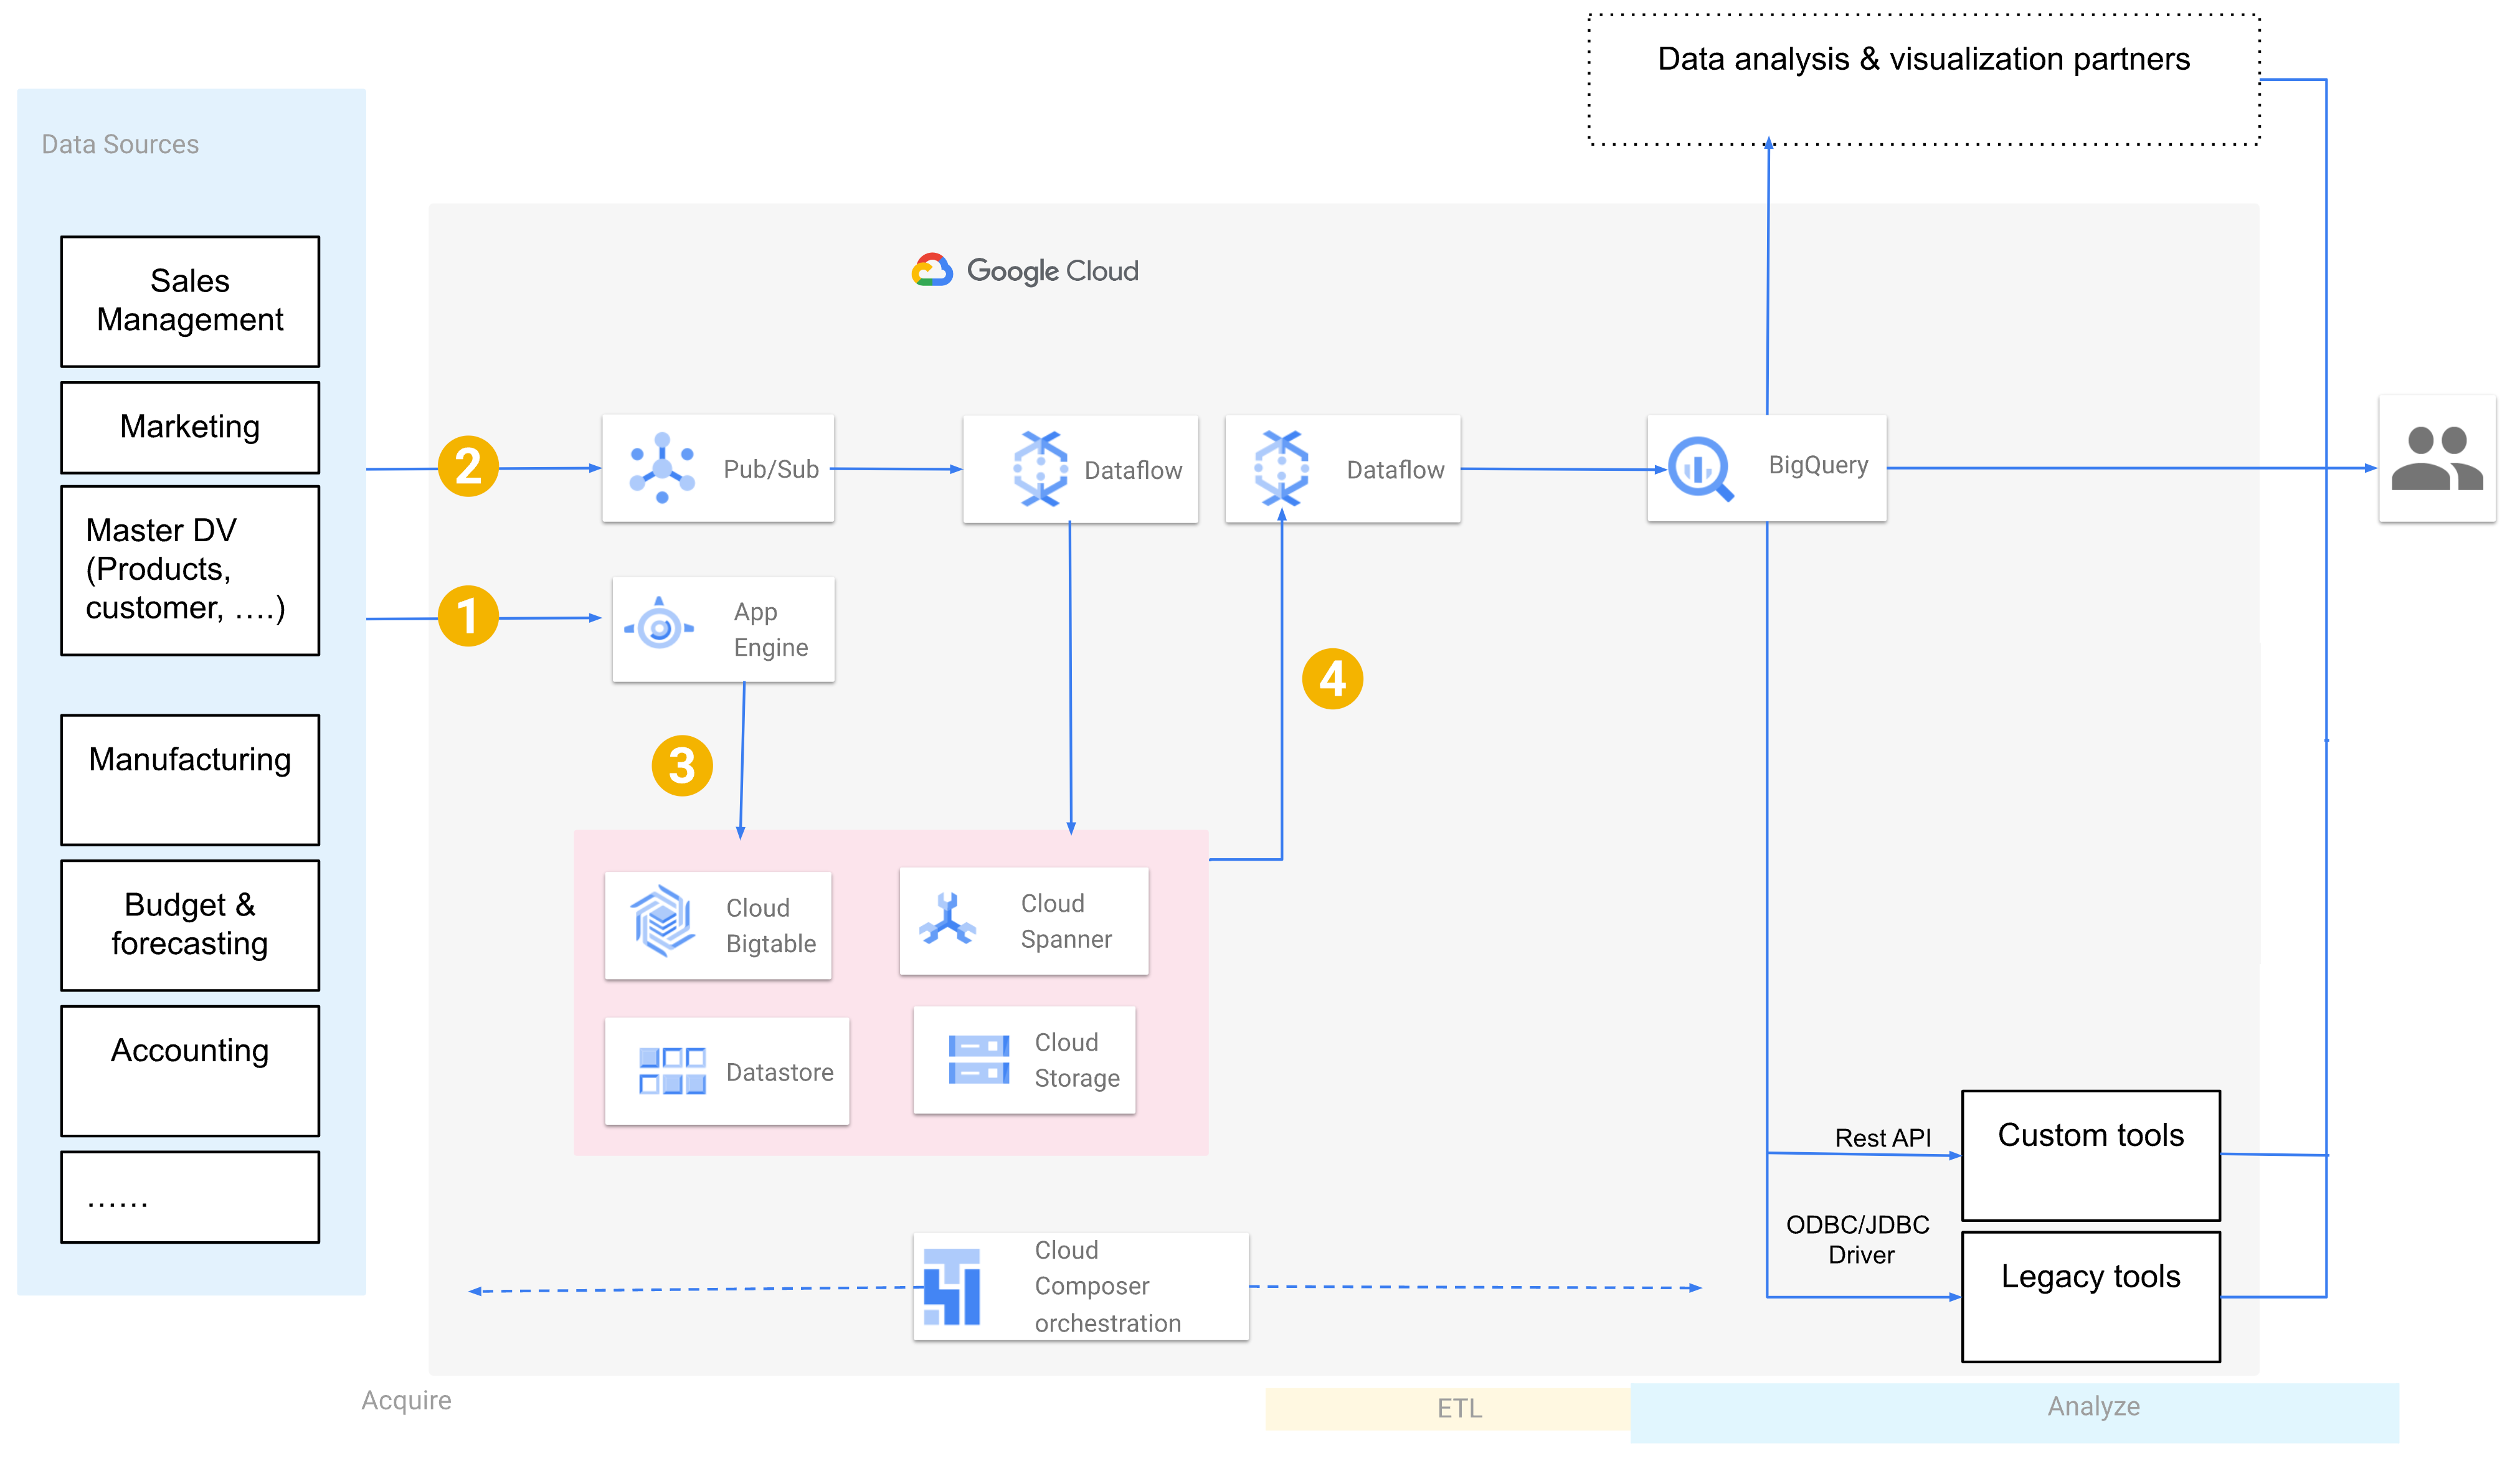Click the numbered orange step 4 badge
The width and height of the screenshot is (2520, 1476).
1332,678
